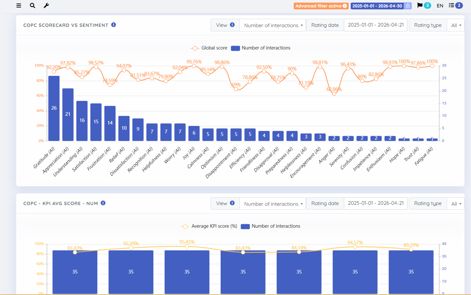Select the 89,29% average KPI data point
Image resolution: width=471 pixels, height=295 pixels.
click(x=411, y=249)
